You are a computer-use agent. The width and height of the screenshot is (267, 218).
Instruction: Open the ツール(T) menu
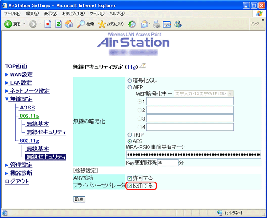97,13
